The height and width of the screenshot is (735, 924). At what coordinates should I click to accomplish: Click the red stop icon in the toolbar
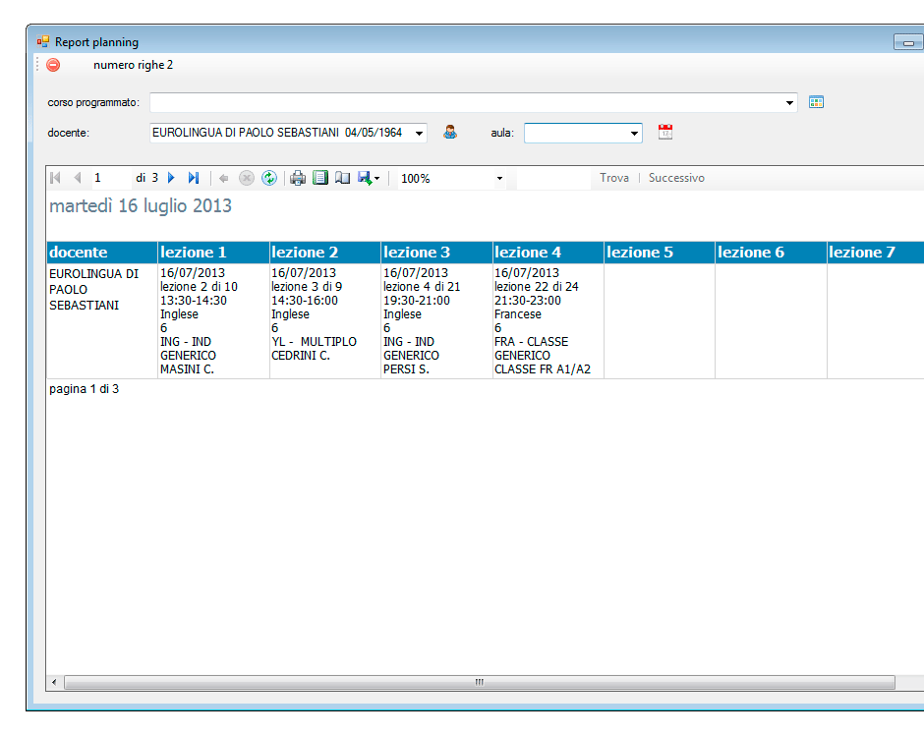[x=53, y=65]
